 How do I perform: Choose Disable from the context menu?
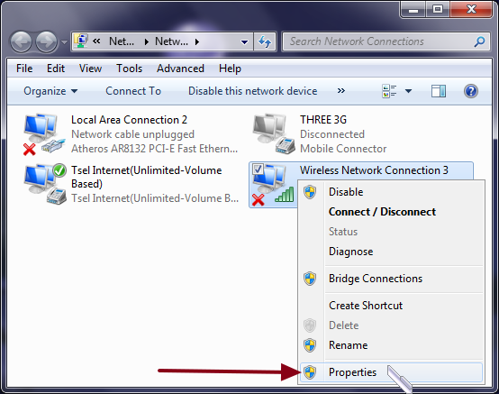(x=392, y=192)
